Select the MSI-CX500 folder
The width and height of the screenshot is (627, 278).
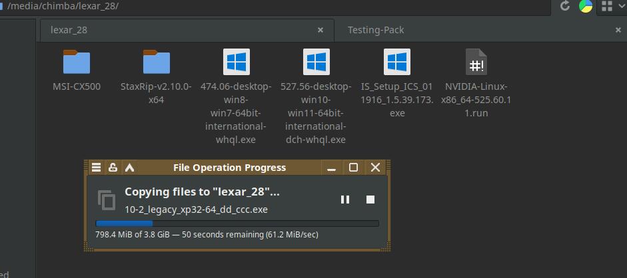[77, 63]
